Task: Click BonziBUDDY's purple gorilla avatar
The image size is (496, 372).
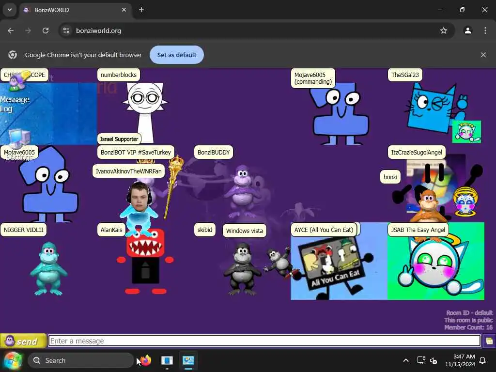Action: point(242,191)
